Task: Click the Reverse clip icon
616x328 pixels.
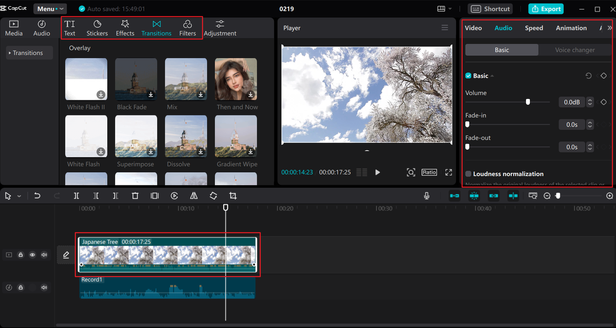Action: pos(174,196)
